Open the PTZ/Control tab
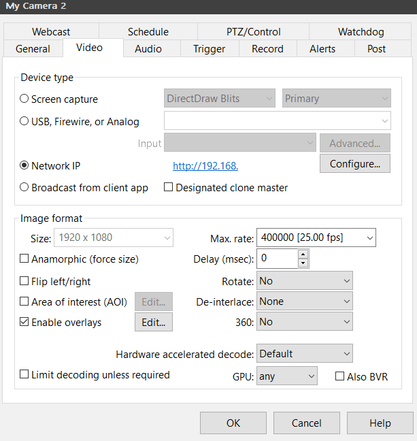The width and height of the screenshot is (417, 441). pos(253,31)
